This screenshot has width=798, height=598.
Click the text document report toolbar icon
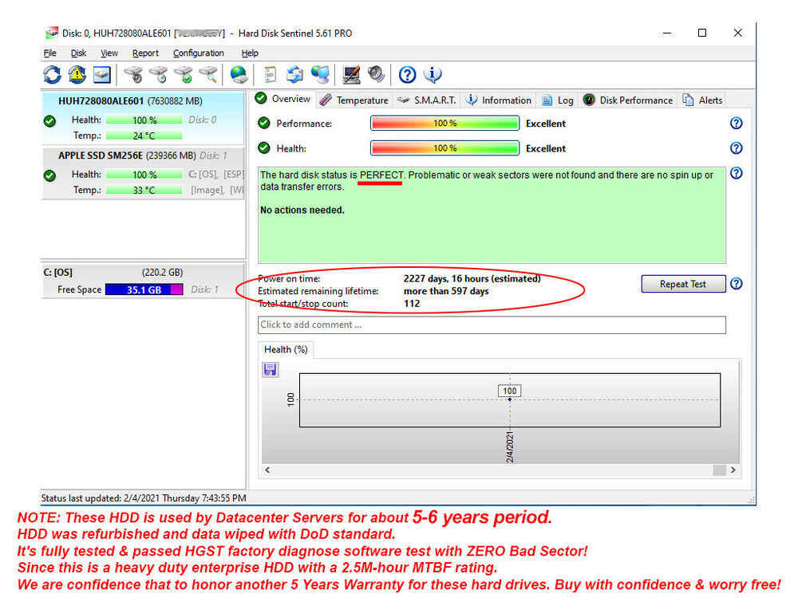(x=271, y=75)
